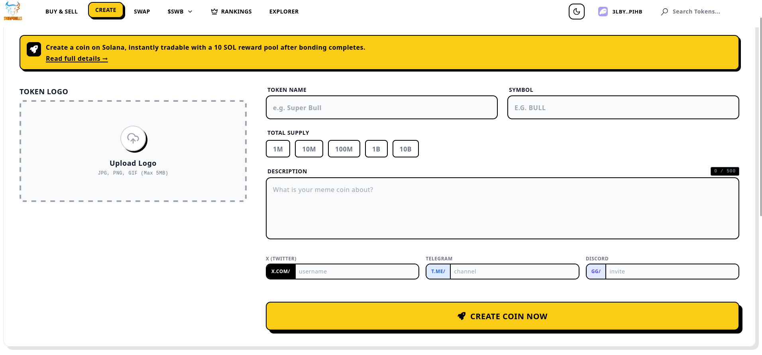Select 1B total supply
Viewport: 762px width, 355px height.
pos(376,149)
